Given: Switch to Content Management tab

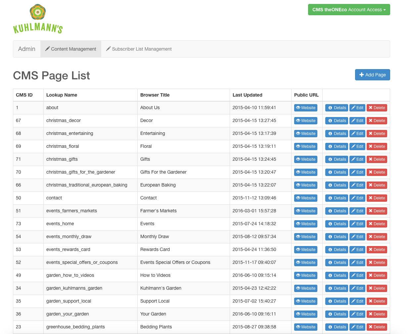Looking at the screenshot, I should [71, 49].
